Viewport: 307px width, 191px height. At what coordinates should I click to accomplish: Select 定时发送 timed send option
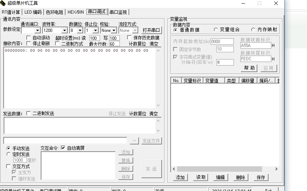[x=9, y=154]
